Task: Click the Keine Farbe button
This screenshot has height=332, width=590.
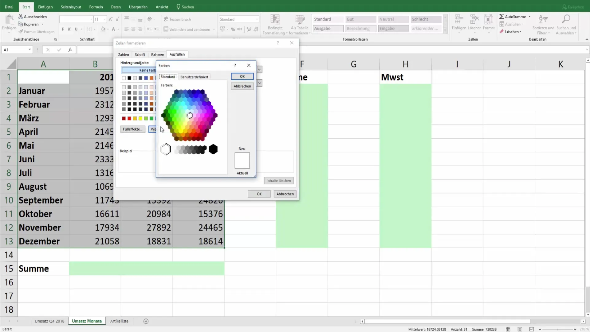Action: click(x=139, y=70)
